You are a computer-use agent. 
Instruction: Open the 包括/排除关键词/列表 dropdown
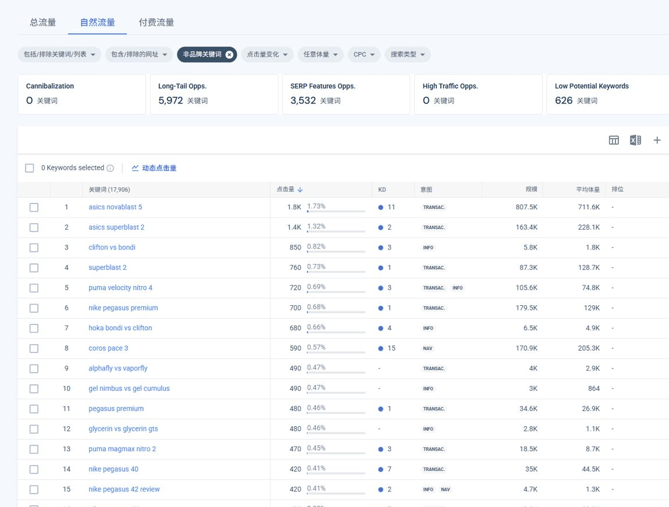pyautogui.click(x=59, y=54)
